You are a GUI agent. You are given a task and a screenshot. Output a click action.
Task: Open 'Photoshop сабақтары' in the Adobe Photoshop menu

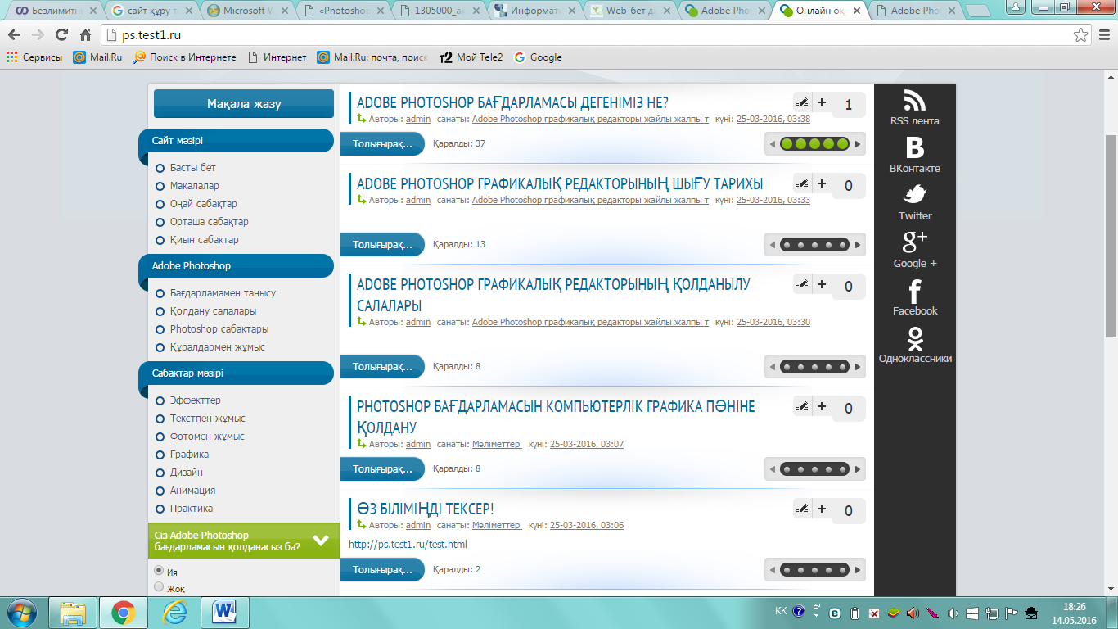click(219, 328)
